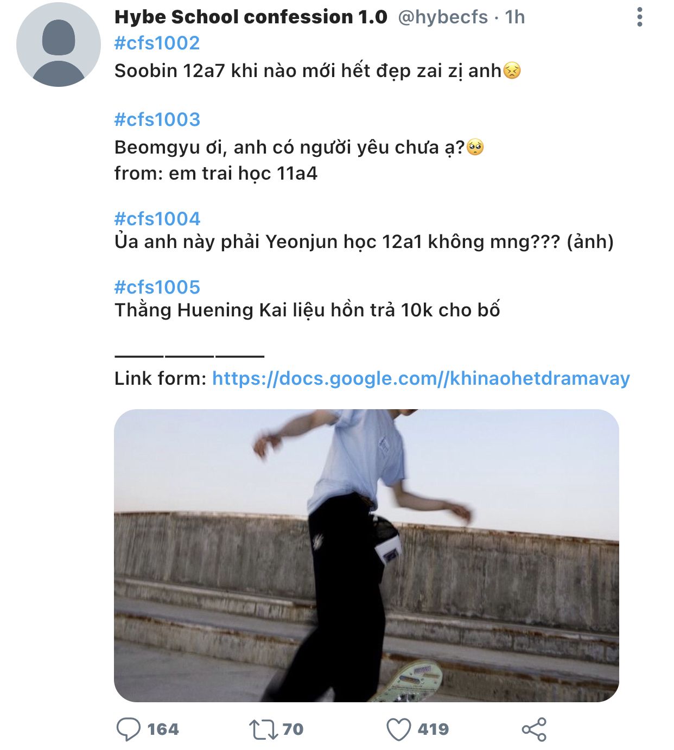
Task: Open the share icon
Action: [534, 729]
